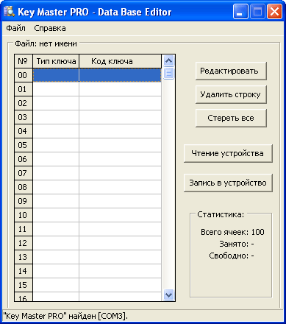Image resolution: width=286 pixels, height=324 pixels.
Task: Click the Тип ключа column header
Action: tap(56, 61)
